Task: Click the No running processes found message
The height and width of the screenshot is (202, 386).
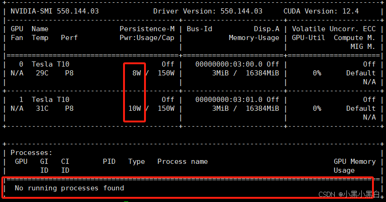Action: (69, 188)
